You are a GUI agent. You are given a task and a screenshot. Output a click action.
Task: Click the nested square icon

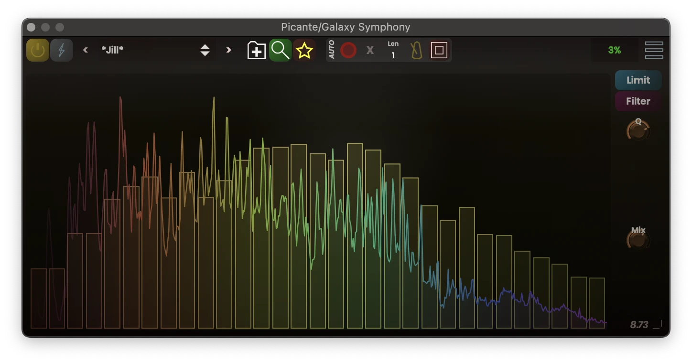pyautogui.click(x=439, y=50)
